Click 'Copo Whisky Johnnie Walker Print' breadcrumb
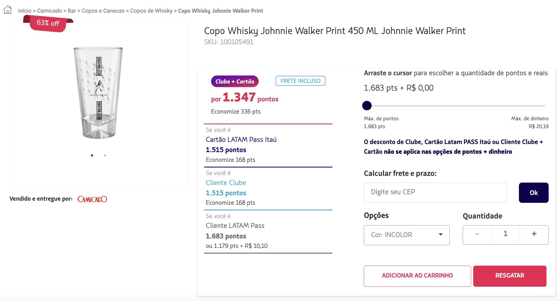This screenshot has height=301, width=560. (x=221, y=11)
